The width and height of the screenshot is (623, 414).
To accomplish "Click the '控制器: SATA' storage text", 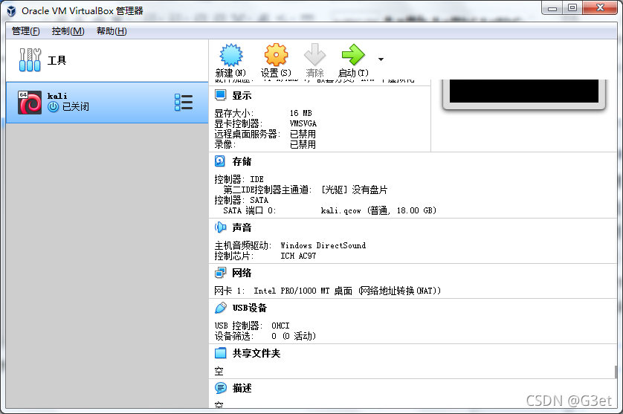I will coord(242,200).
